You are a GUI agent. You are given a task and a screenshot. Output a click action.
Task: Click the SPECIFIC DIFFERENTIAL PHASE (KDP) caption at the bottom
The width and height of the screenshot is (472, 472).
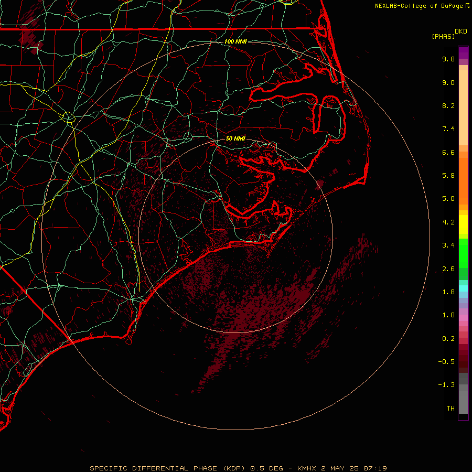point(238,468)
